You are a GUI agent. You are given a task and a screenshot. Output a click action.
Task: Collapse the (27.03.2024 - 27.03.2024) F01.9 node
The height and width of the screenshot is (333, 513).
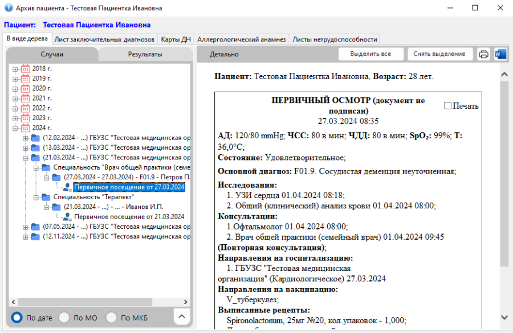47,178
